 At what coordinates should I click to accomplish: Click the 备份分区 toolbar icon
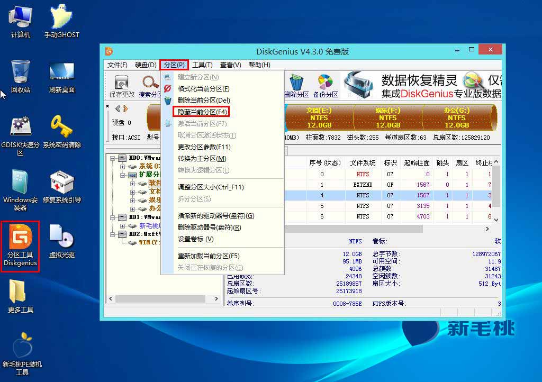[x=326, y=86]
